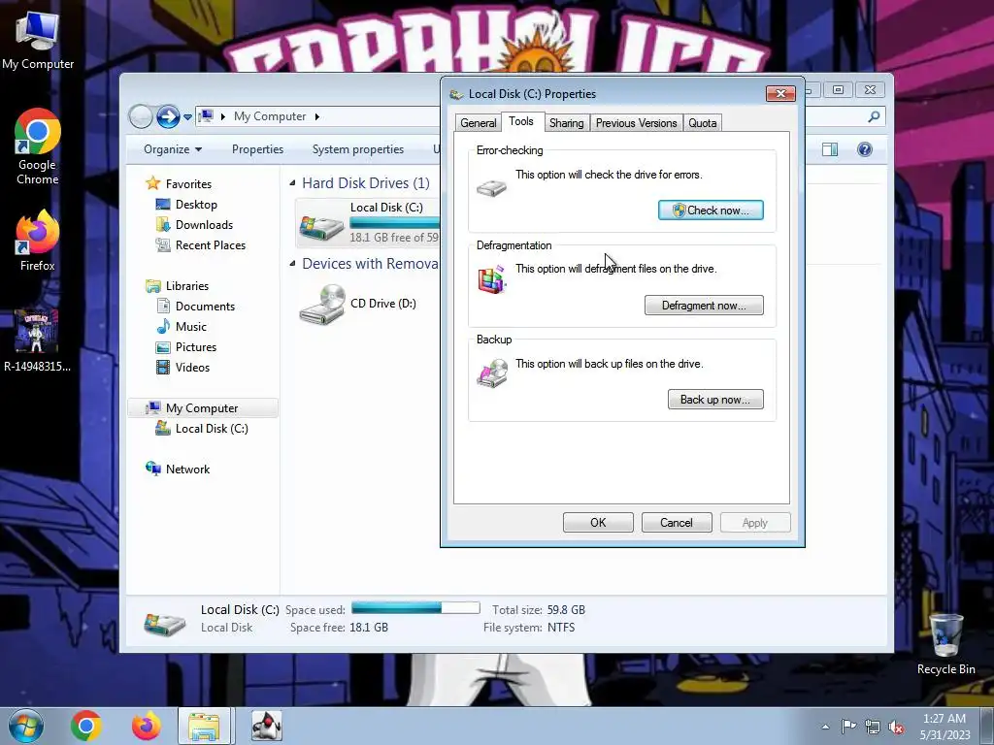Click OK in Properties dialog
This screenshot has width=994, height=745.
598,523
